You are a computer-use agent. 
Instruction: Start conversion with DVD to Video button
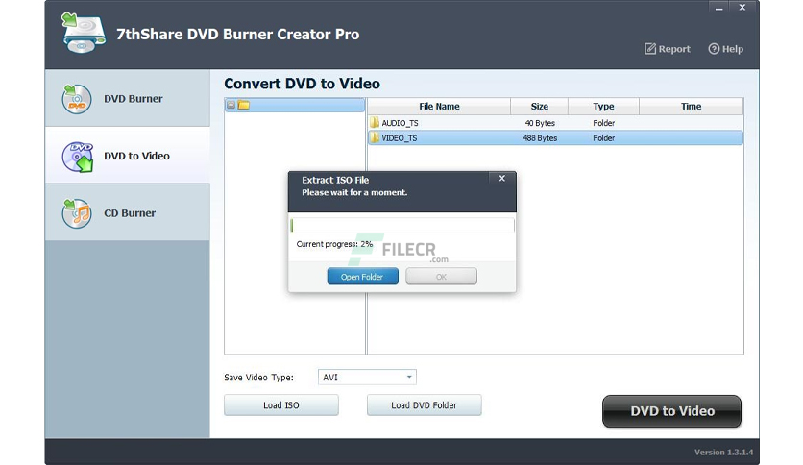pyautogui.click(x=672, y=411)
